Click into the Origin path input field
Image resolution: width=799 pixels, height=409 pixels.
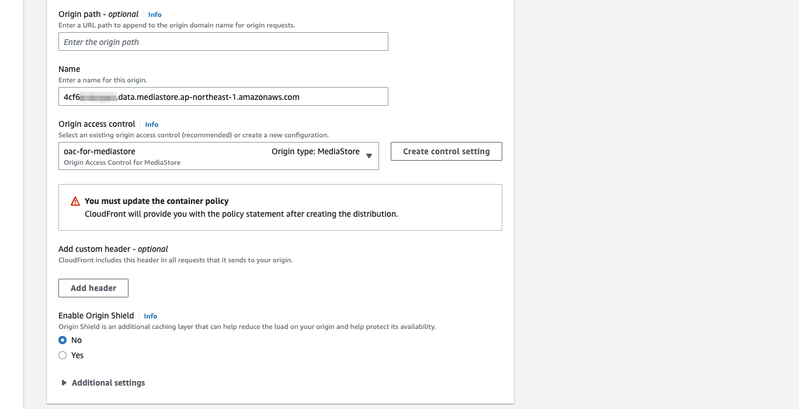[223, 41]
